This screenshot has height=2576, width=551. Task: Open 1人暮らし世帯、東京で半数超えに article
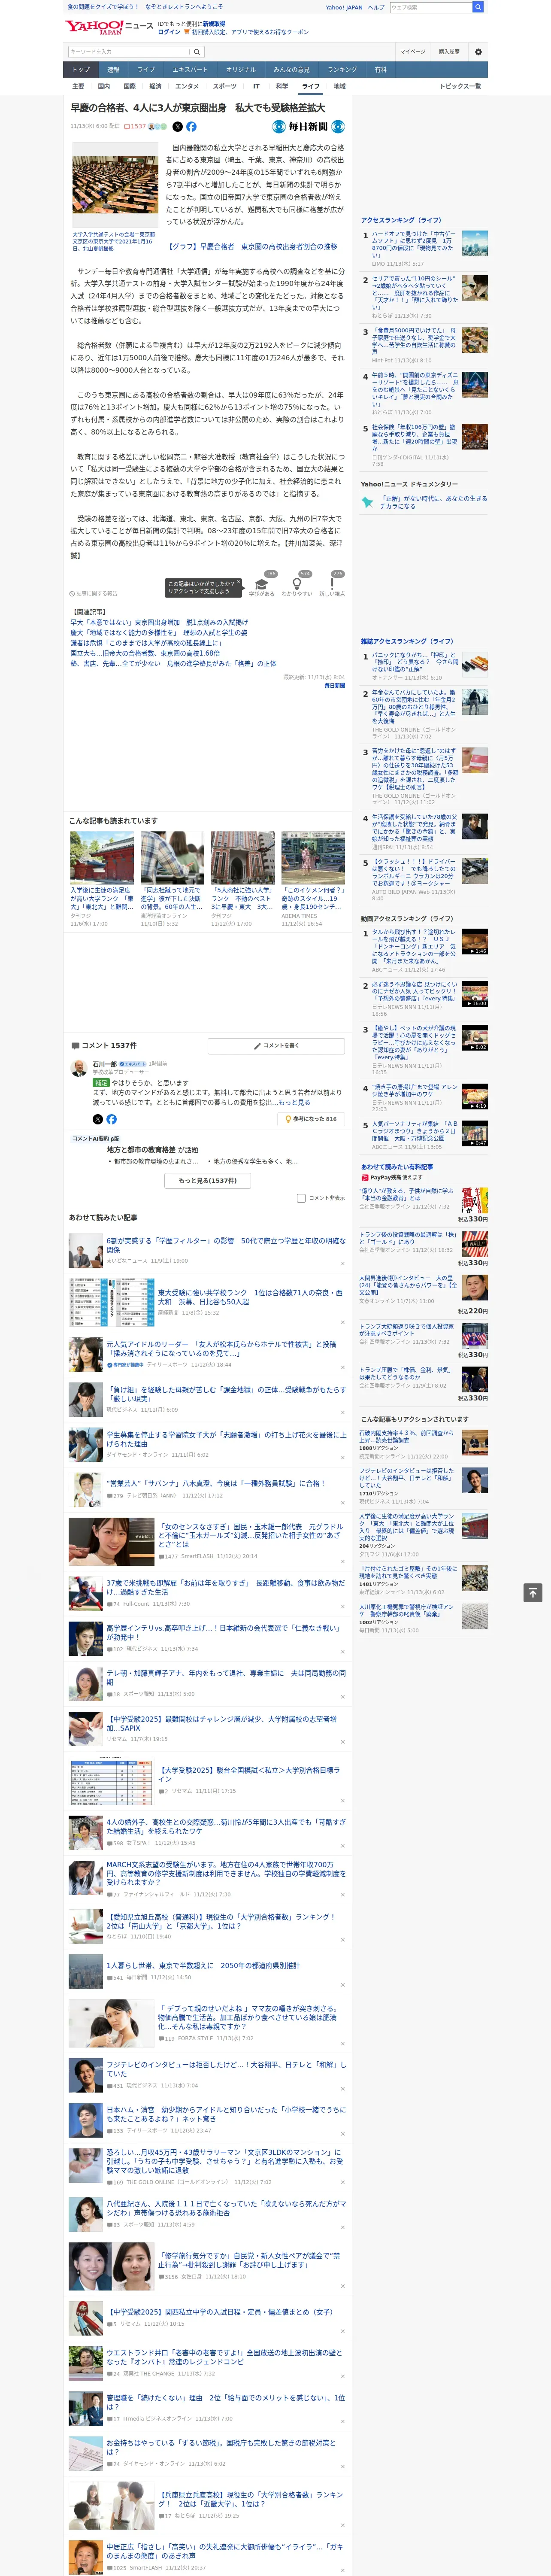[x=203, y=1965]
